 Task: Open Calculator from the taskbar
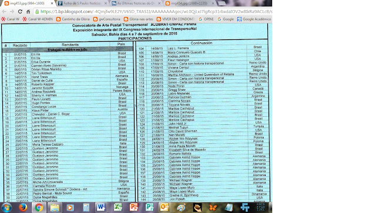[x=86, y=208]
